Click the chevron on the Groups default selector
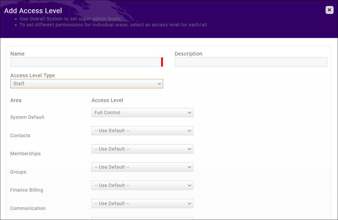The height and width of the screenshot is (220, 338). pyautogui.click(x=189, y=167)
